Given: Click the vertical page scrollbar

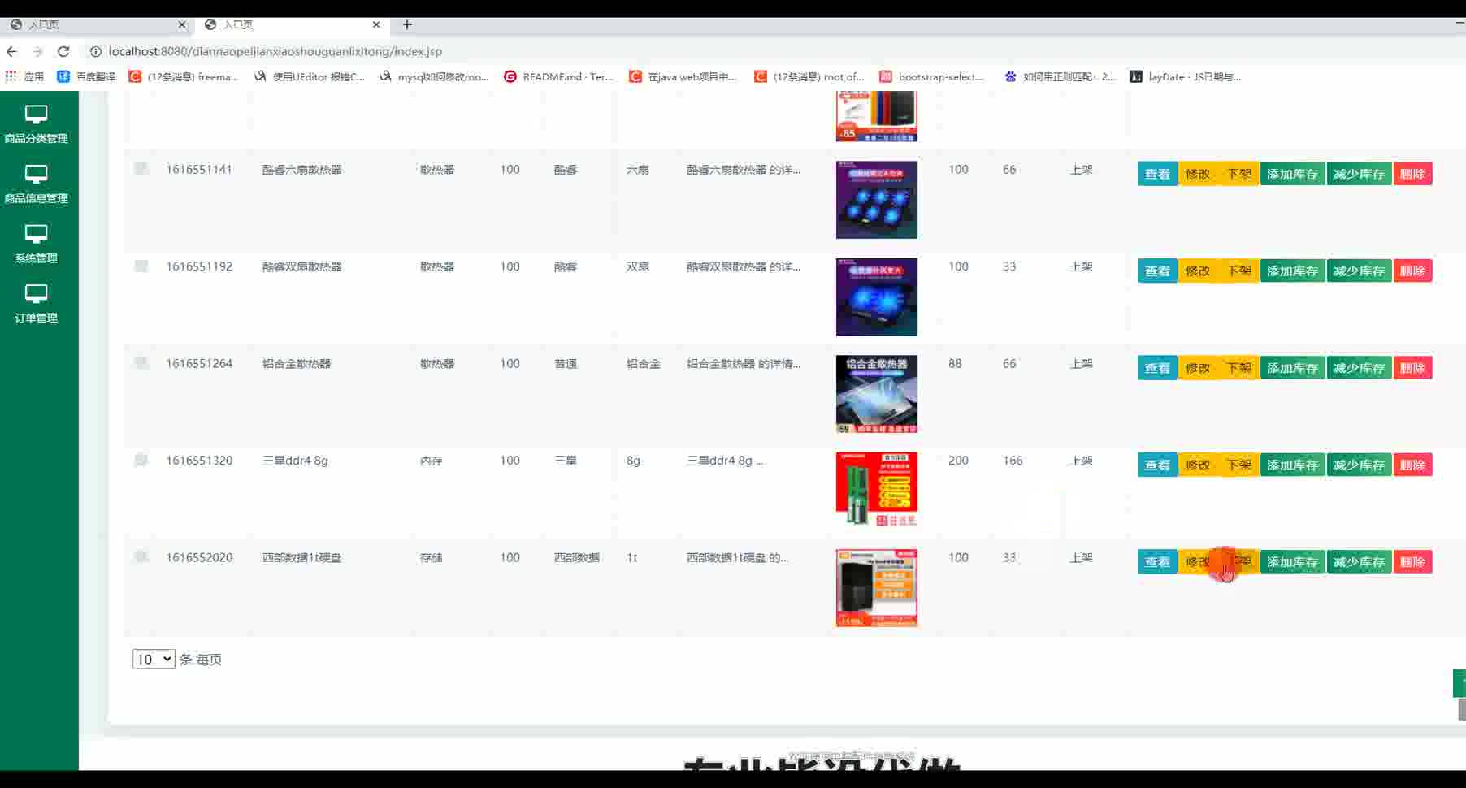Looking at the screenshot, I should point(1461,708).
